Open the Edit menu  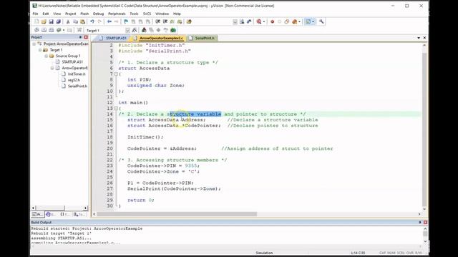point(46,14)
